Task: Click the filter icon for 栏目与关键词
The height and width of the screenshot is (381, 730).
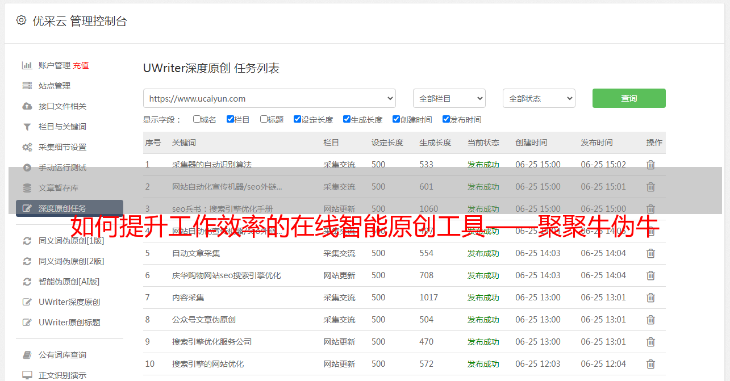Action: click(x=27, y=127)
